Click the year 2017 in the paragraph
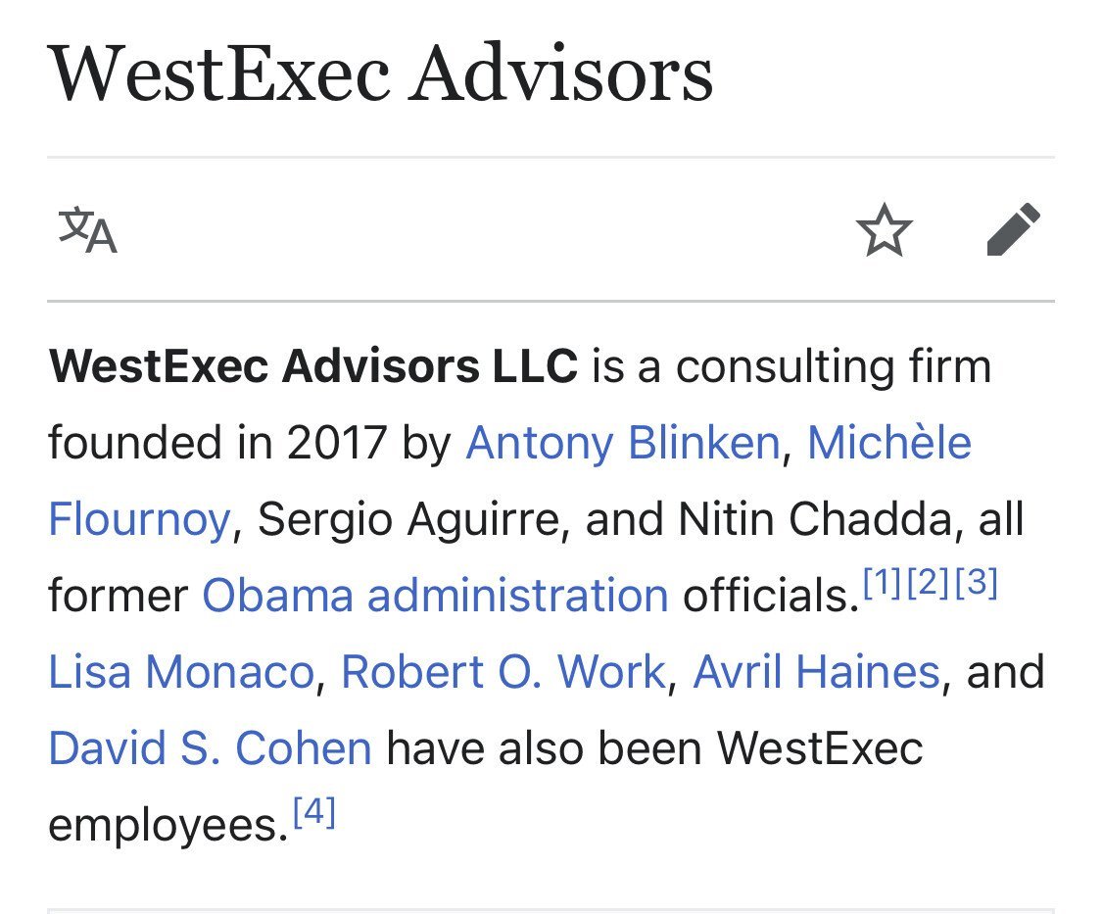The image size is (1102, 914). click(336, 443)
